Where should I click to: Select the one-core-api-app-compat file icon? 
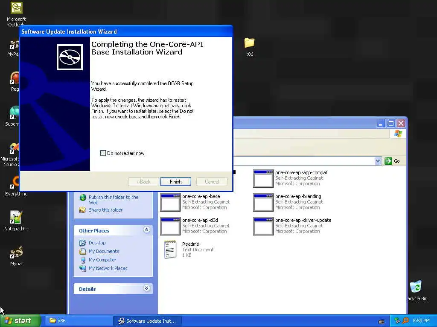coord(263,178)
